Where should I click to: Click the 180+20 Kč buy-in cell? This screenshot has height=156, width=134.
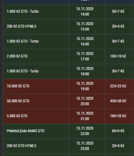(118, 116)
